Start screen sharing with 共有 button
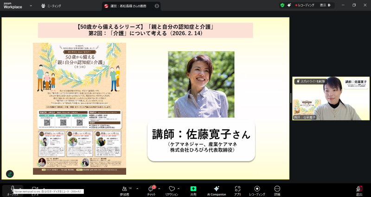Viewport: 371px width, 197px height. tap(193, 189)
